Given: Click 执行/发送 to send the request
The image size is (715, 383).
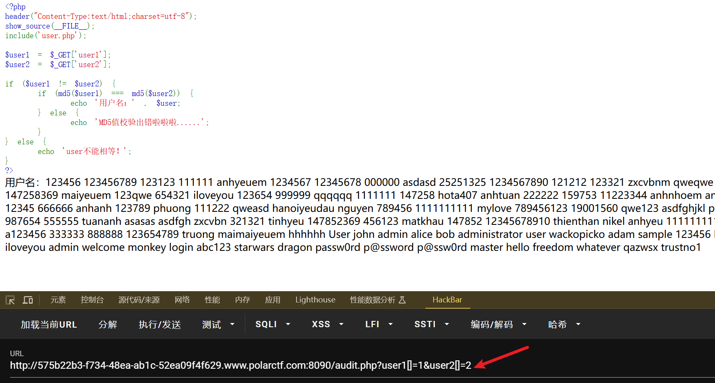Looking at the screenshot, I should (x=160, y=325).
